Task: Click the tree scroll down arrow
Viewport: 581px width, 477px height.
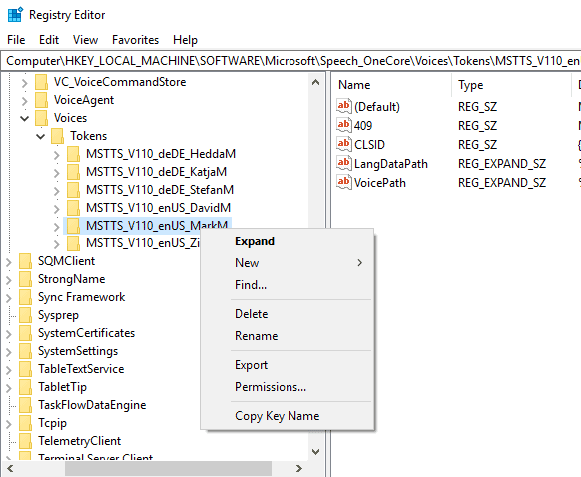Action: click(x=316, y=451)
